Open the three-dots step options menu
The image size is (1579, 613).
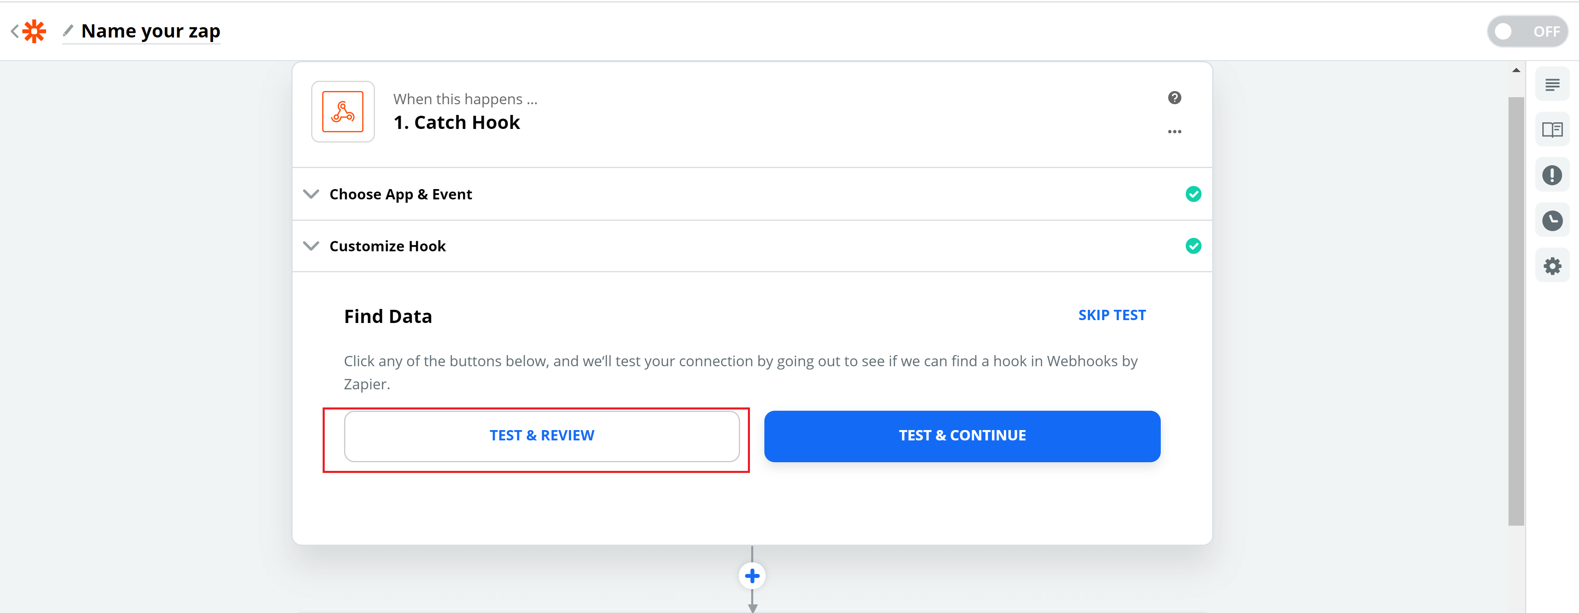tap(1174, 132)
